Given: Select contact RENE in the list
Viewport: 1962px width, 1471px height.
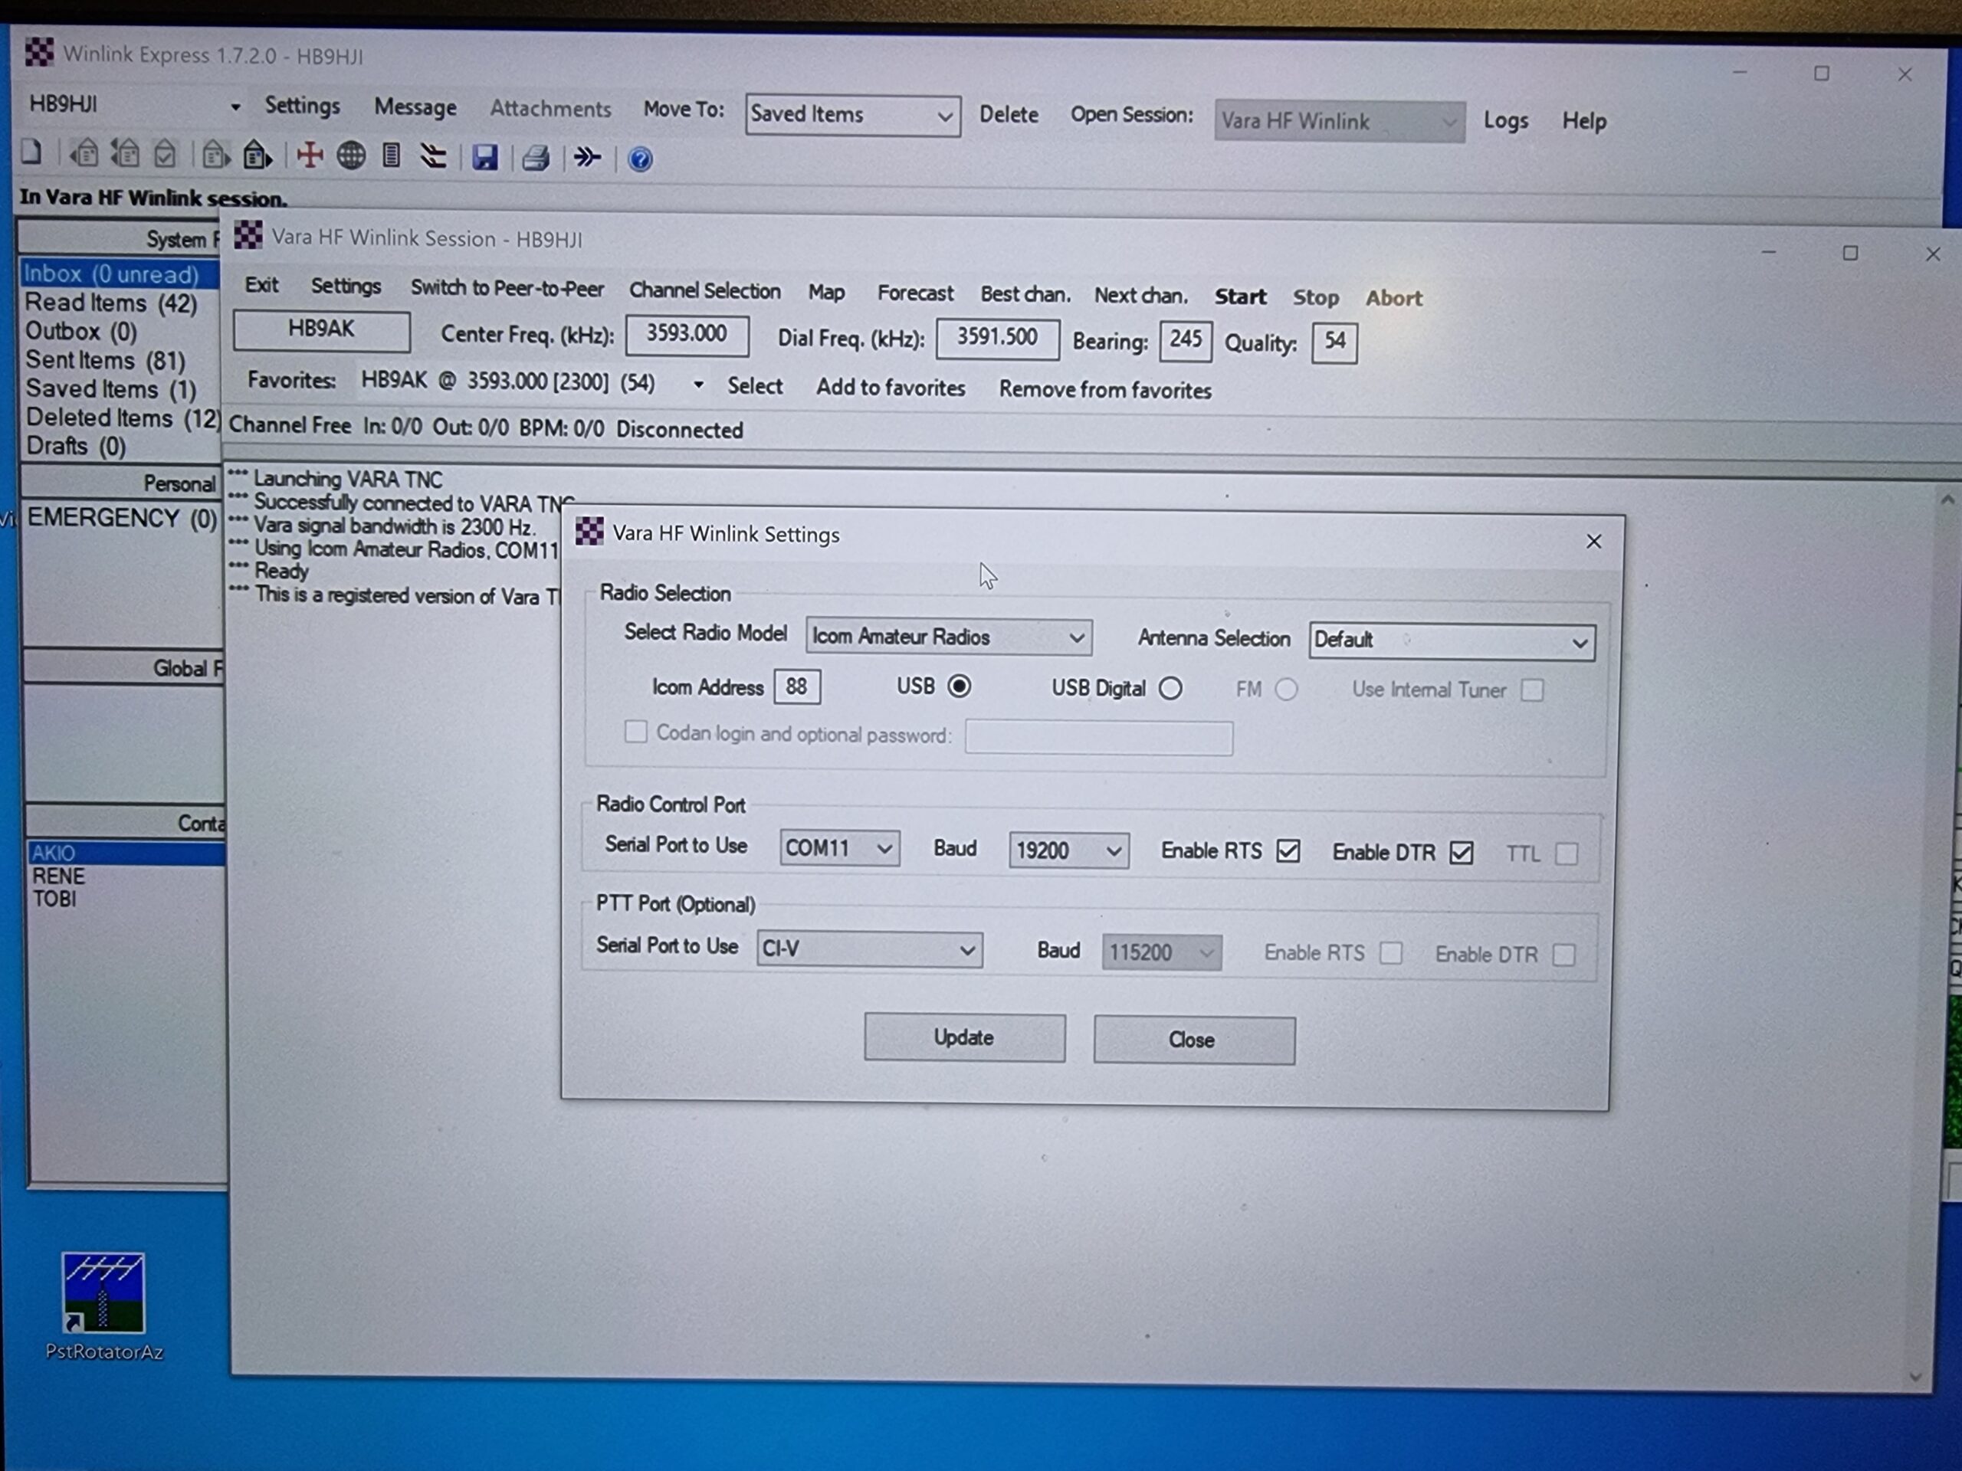Looking at the screenshot, I should [x=58, y=876].
